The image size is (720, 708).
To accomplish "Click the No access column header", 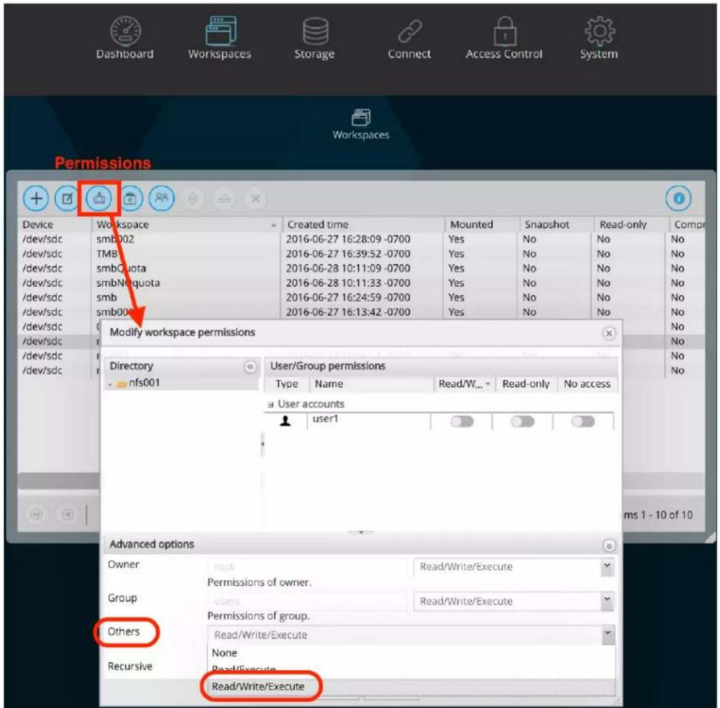I will (587, 384).
